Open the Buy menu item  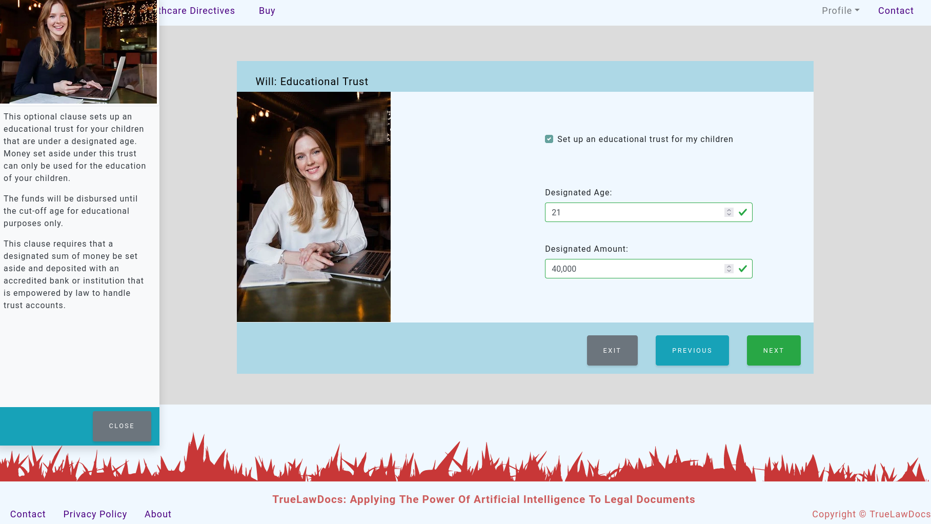point(267,11)
